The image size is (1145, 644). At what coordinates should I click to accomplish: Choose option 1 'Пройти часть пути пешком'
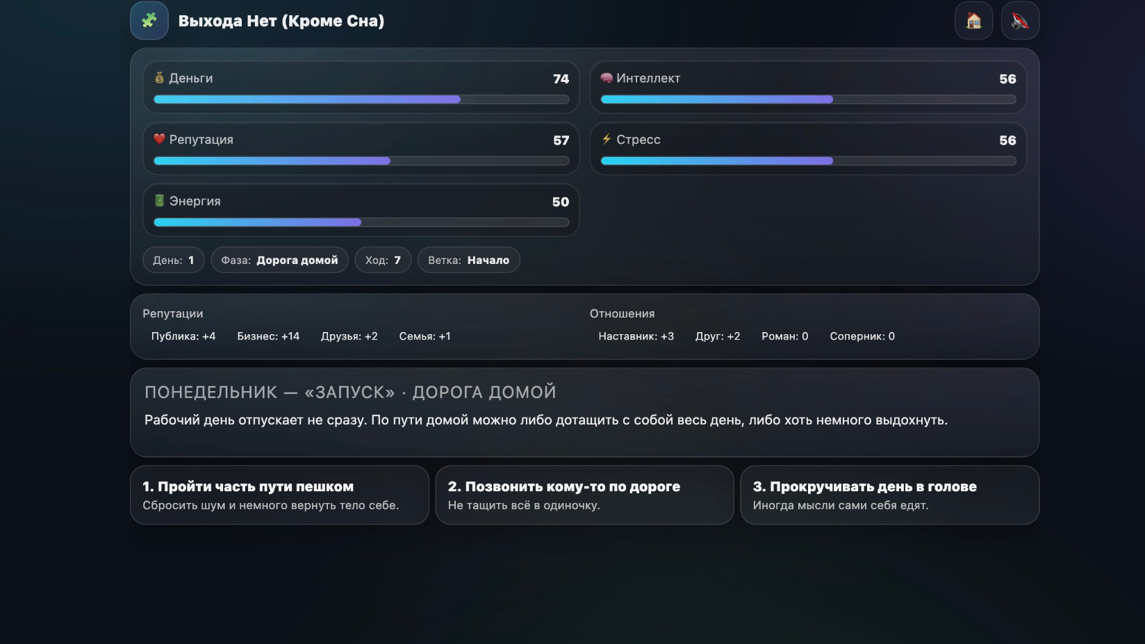[279, 495]
